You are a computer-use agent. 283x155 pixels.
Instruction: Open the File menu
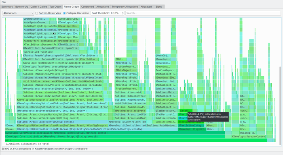pos(4,2)
